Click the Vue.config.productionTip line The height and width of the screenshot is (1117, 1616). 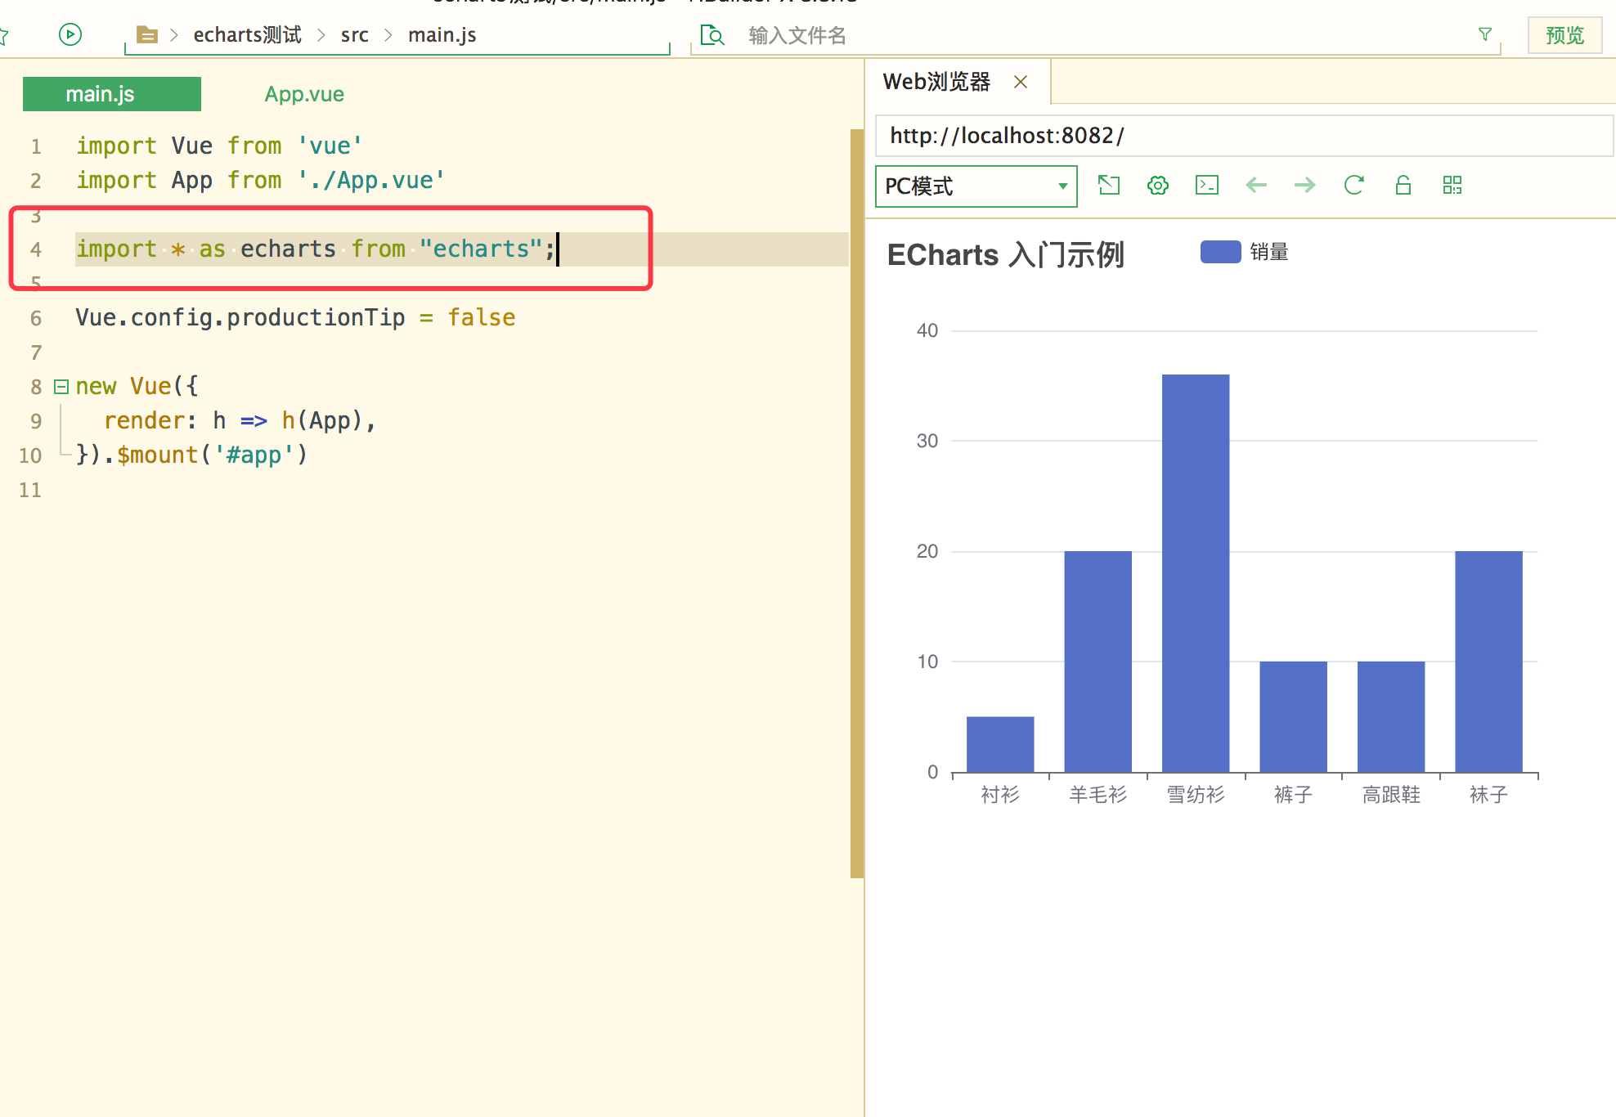[295, 317]
